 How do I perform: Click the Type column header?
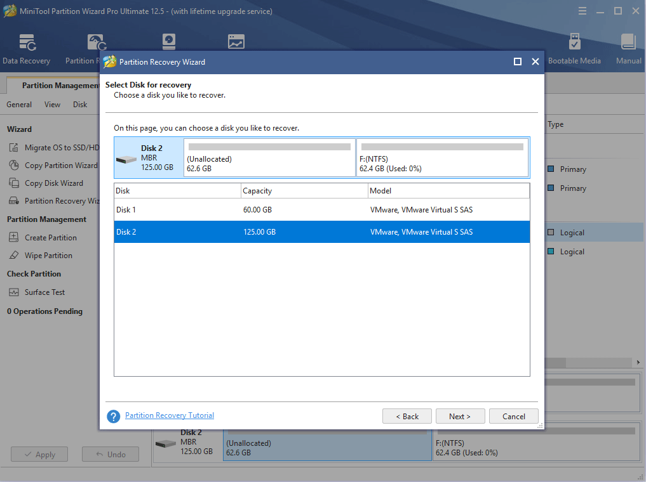pos(555,124)
